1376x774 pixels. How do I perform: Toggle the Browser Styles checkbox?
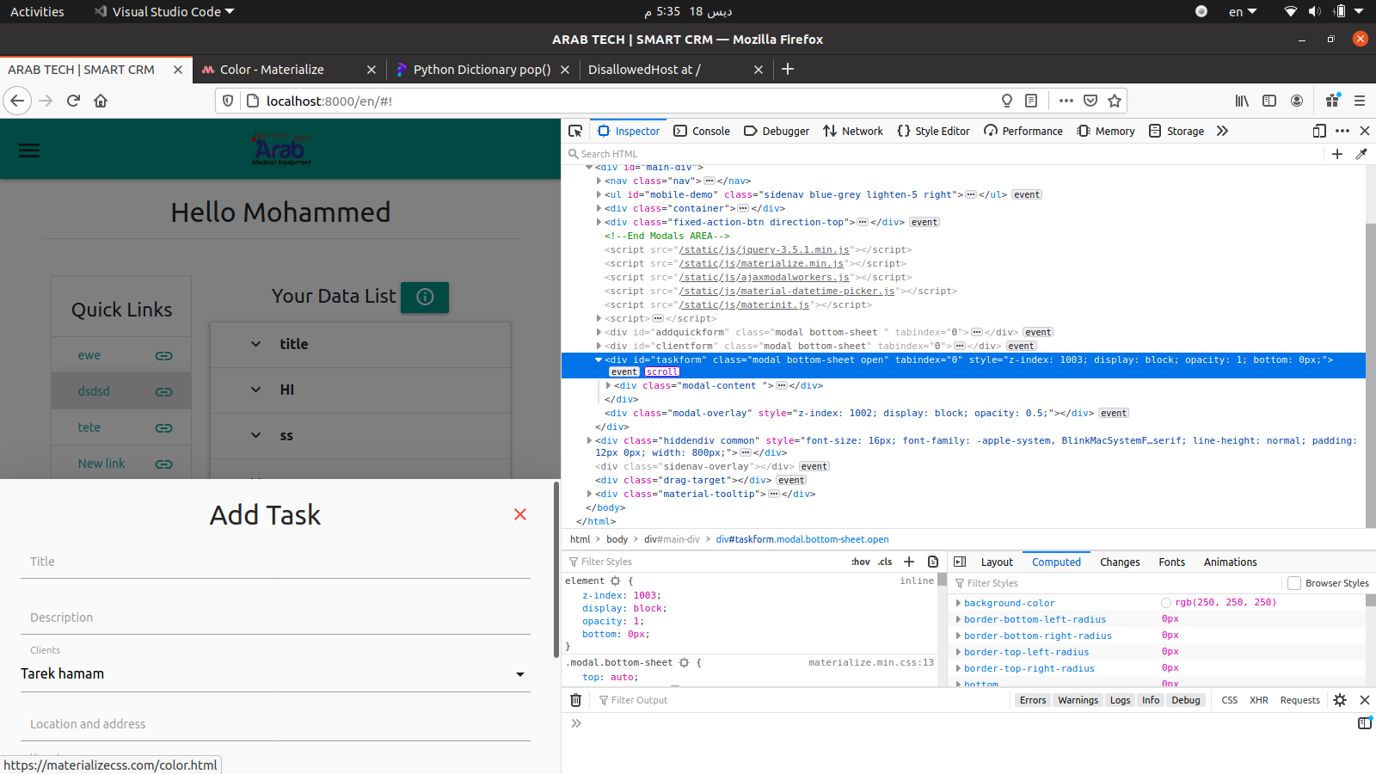1293,583
